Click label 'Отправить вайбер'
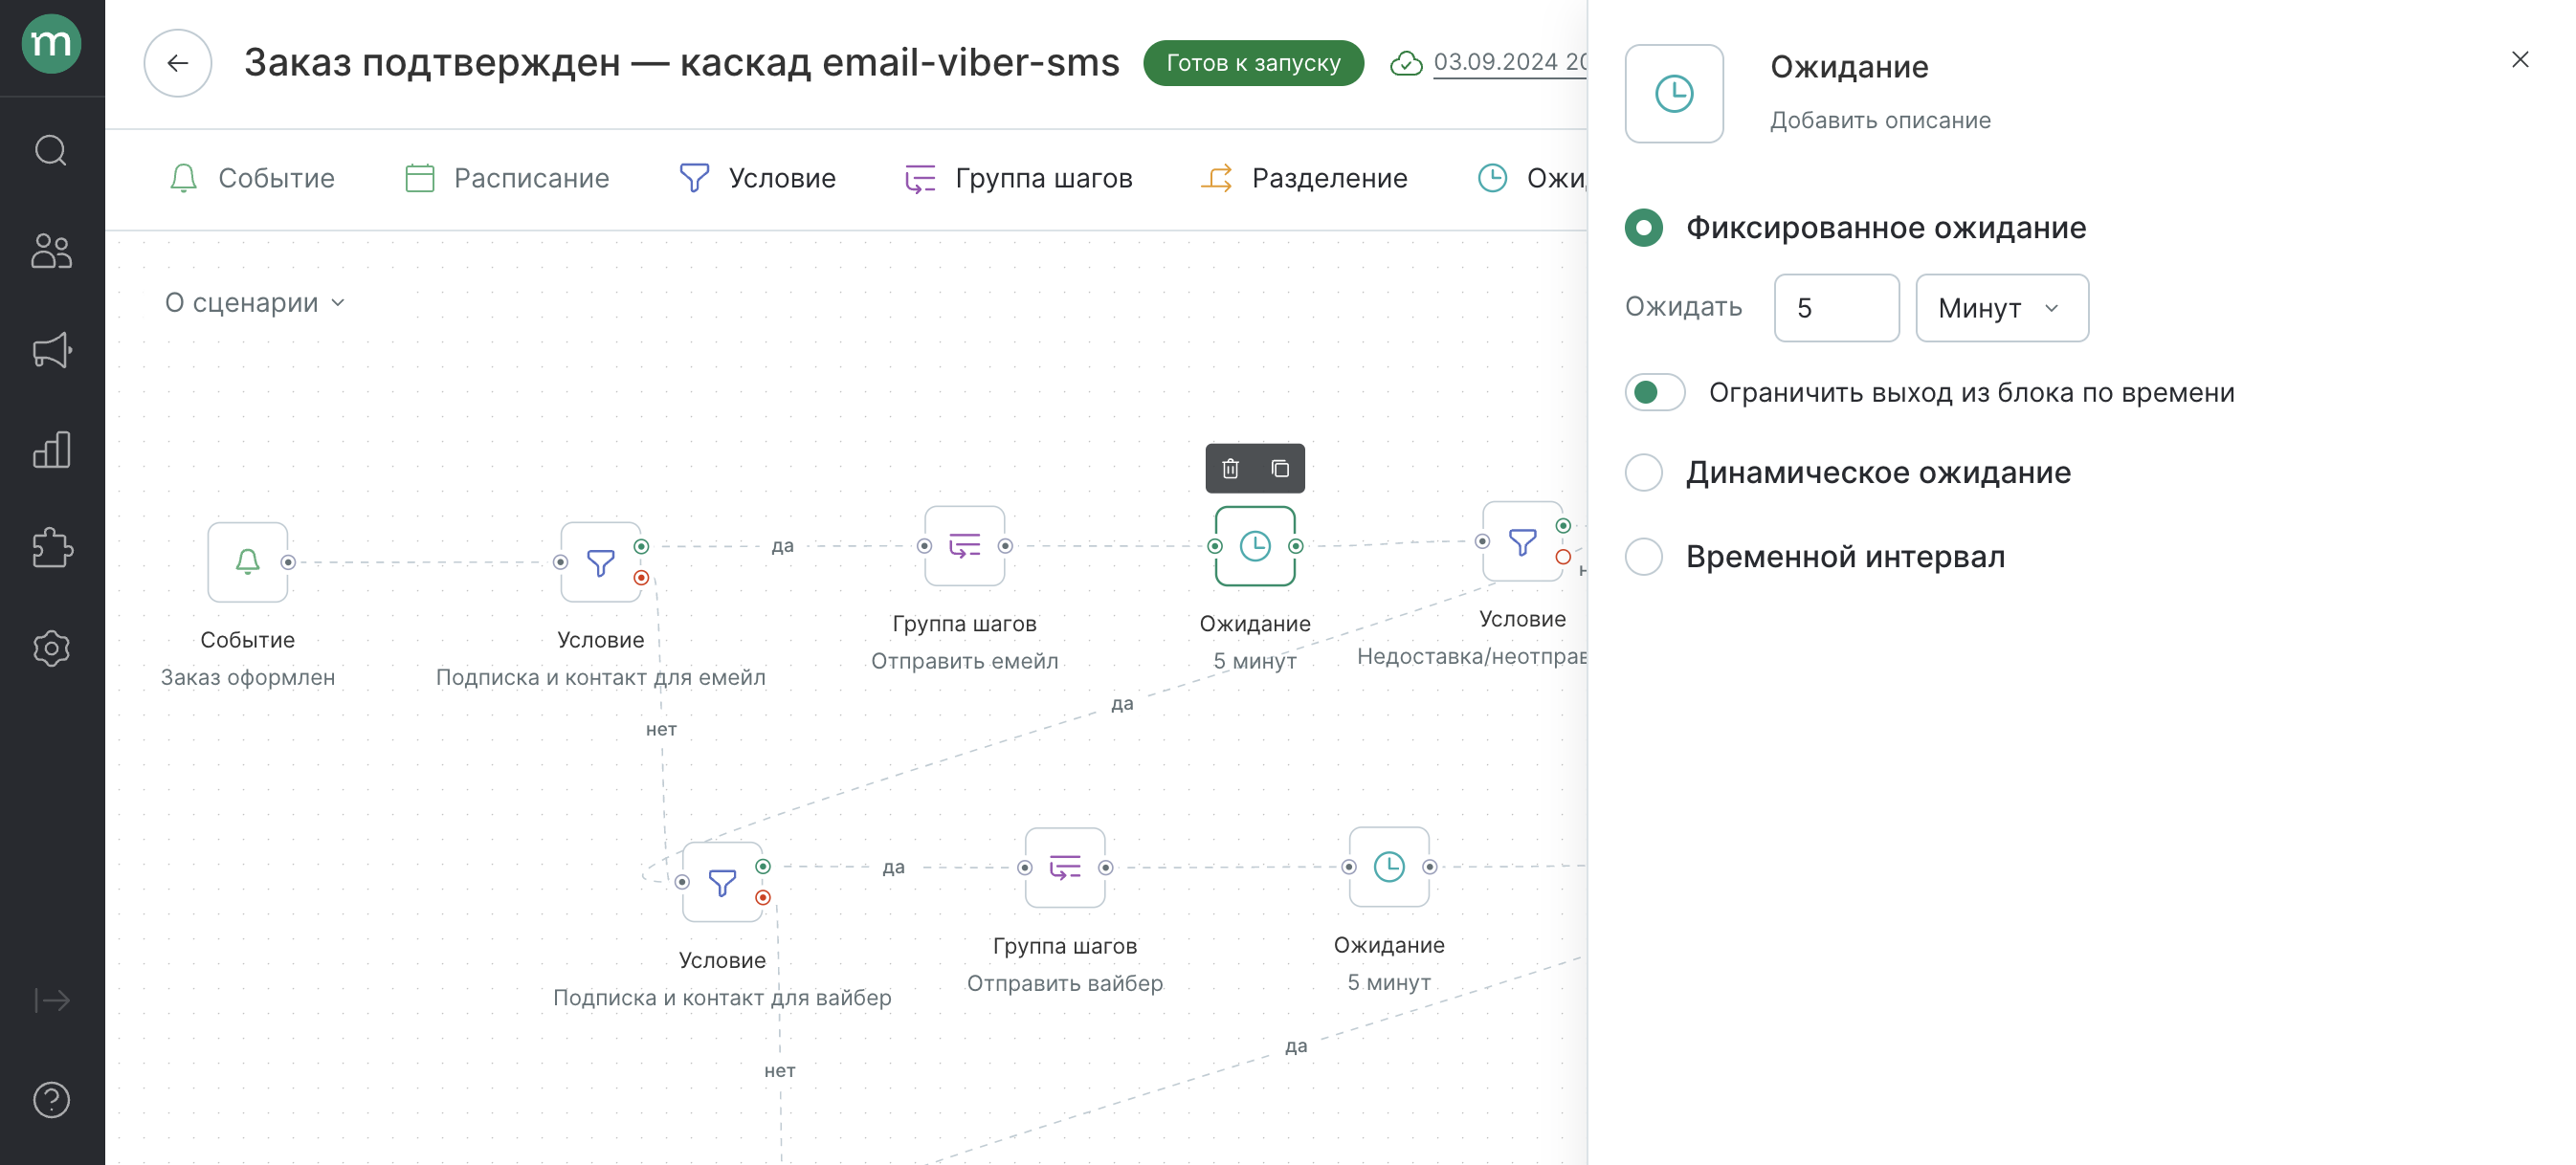This screenshot has width=2576, height=1165. 1065,982
